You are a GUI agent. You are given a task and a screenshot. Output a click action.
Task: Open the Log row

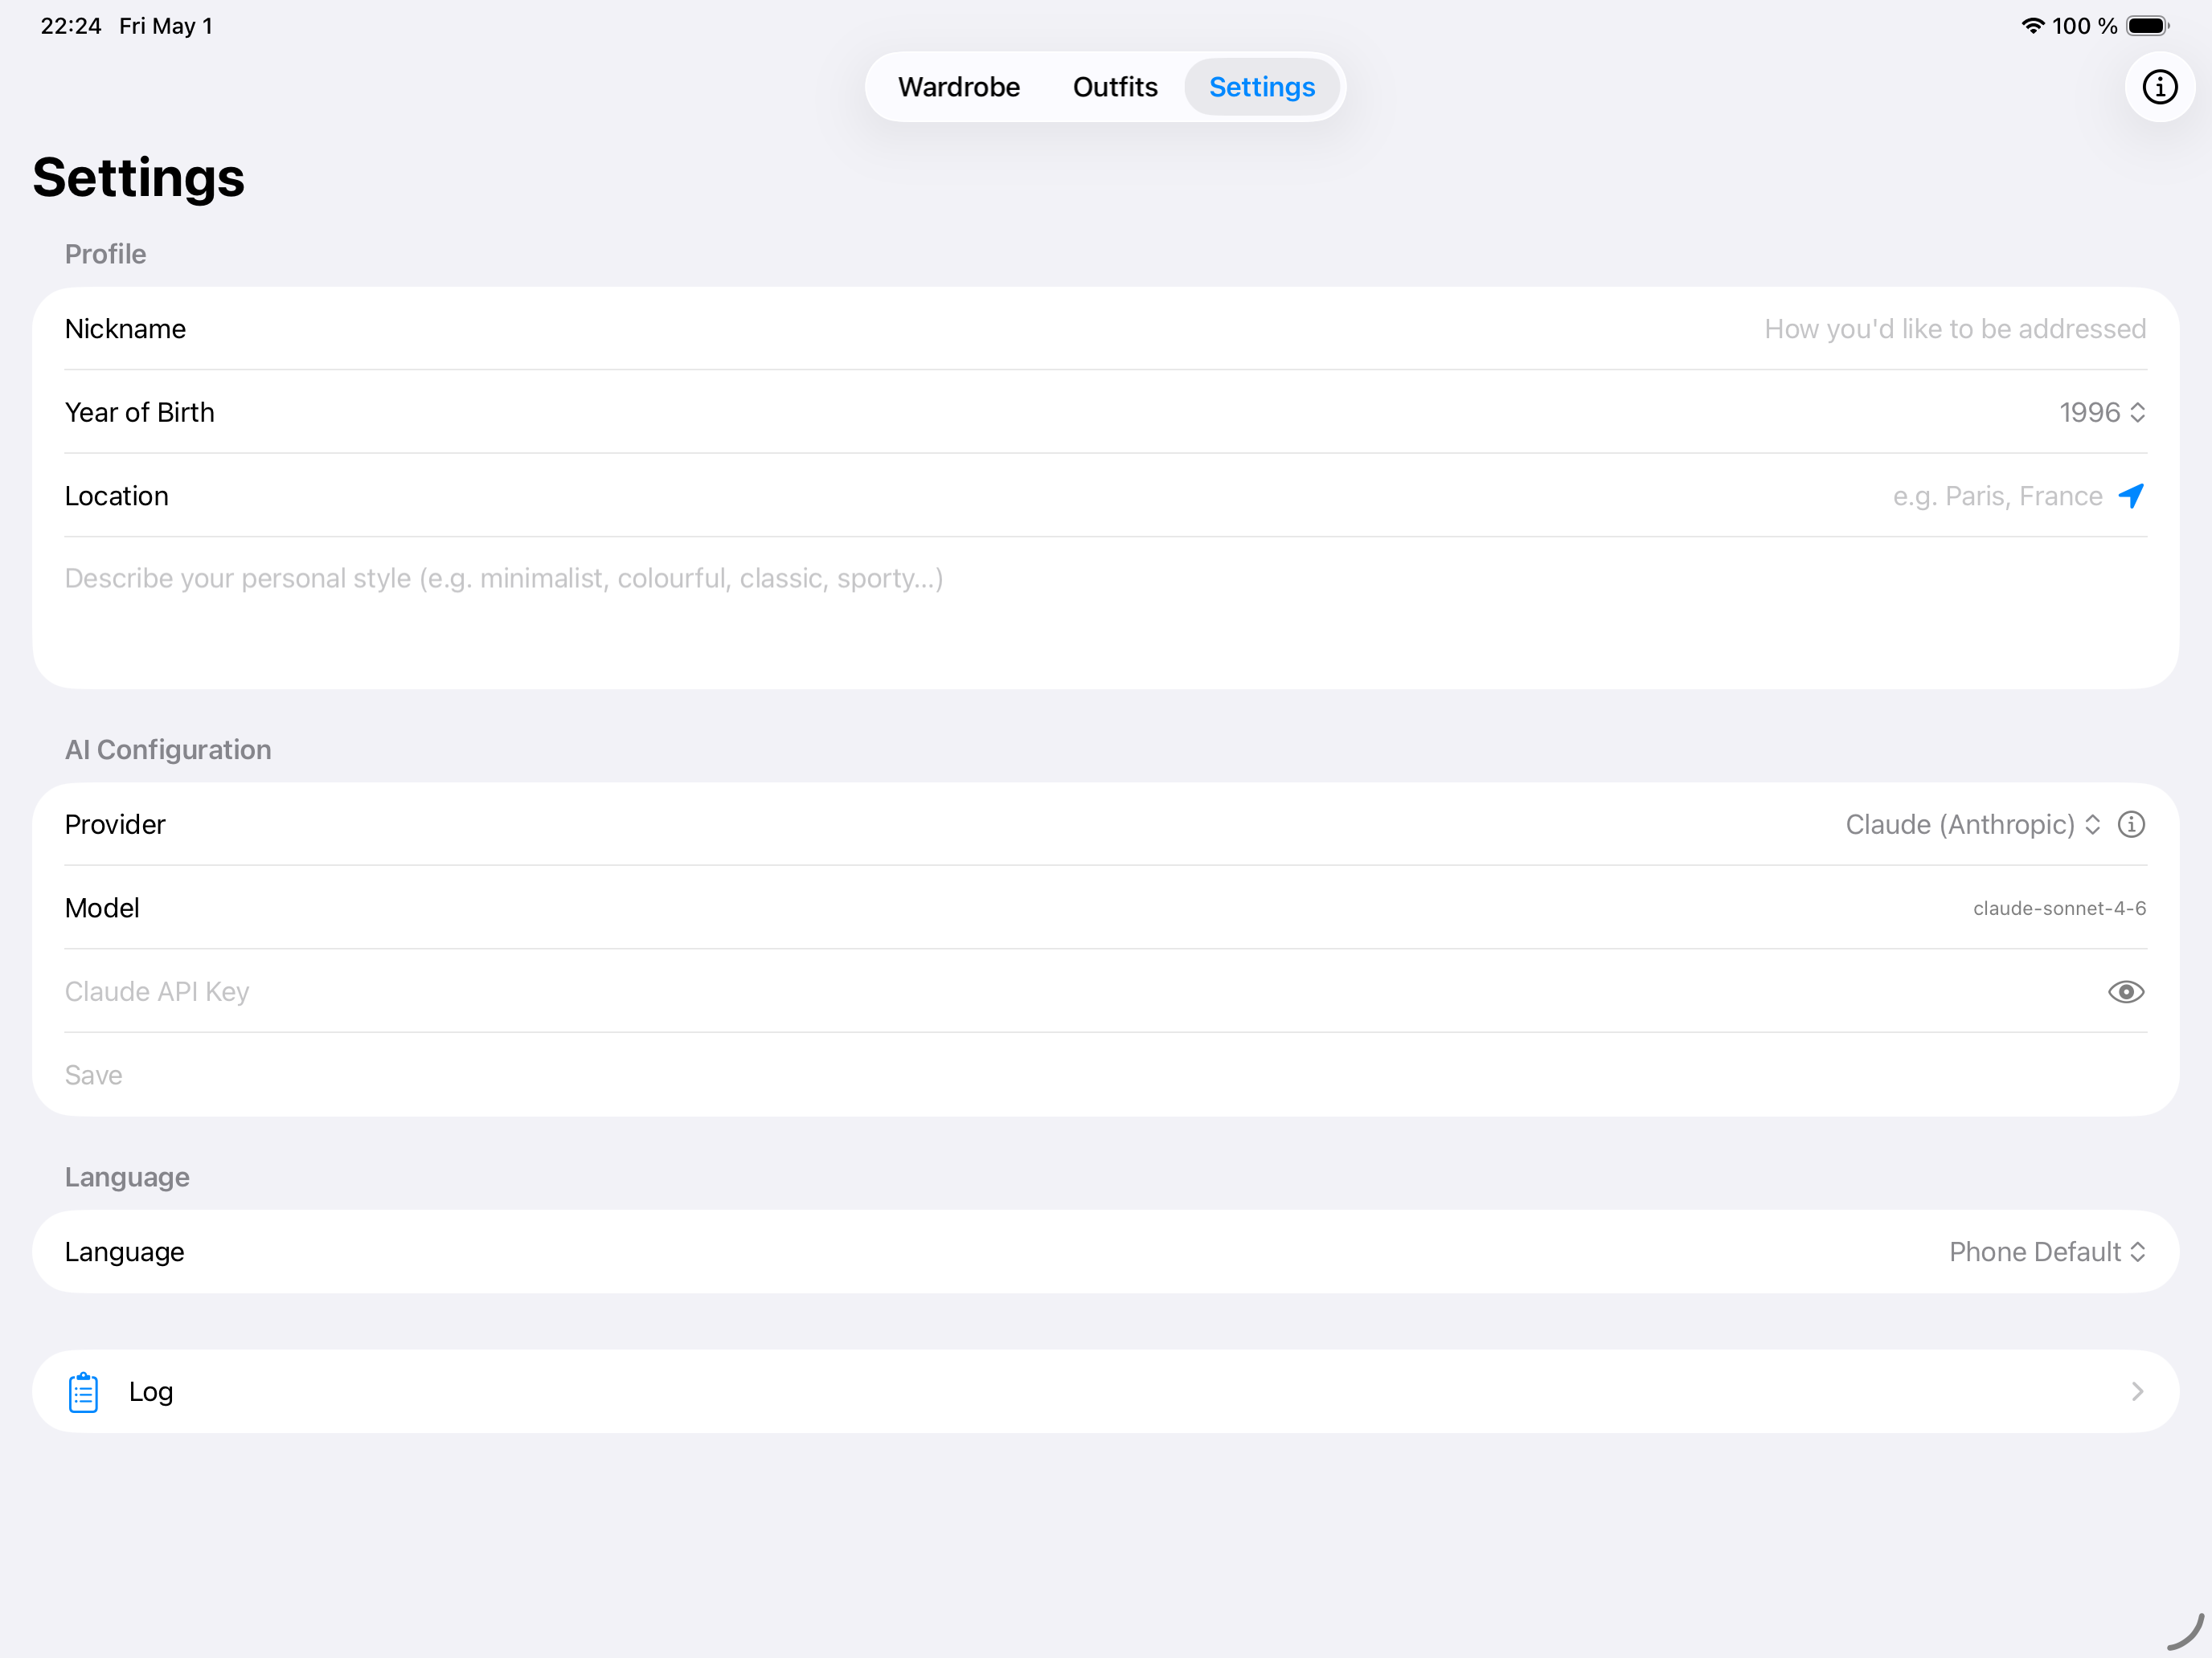click(1105, 1392)
